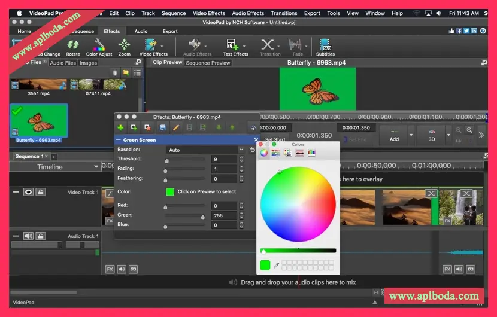Click FX button under Audio Track 1

110,269
